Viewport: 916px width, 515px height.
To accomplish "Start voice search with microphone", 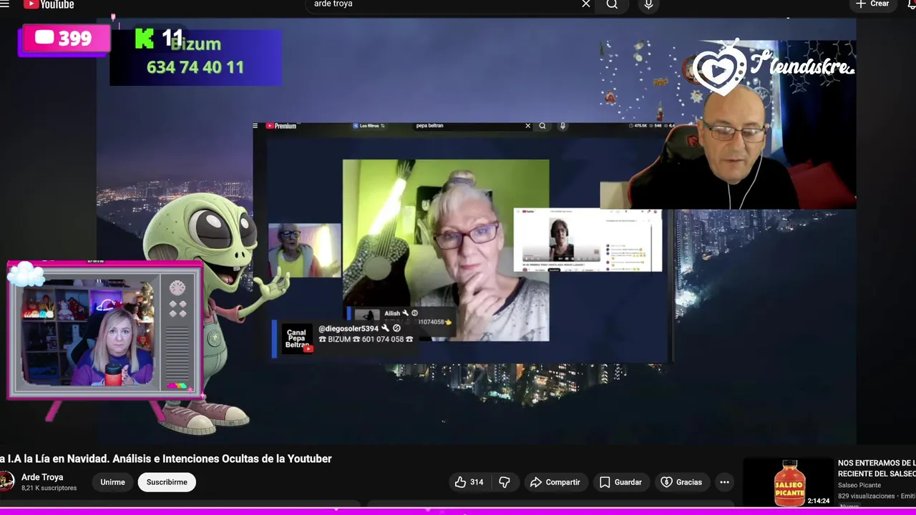I will coord(648,4).
